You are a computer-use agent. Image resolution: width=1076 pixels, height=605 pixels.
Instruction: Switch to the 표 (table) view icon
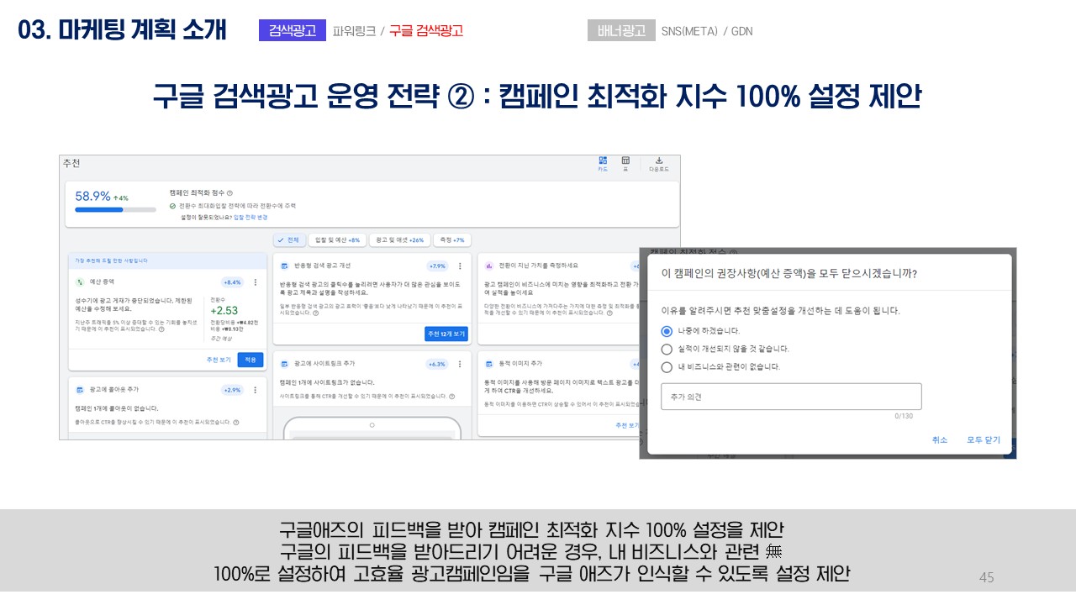point(625,161)
